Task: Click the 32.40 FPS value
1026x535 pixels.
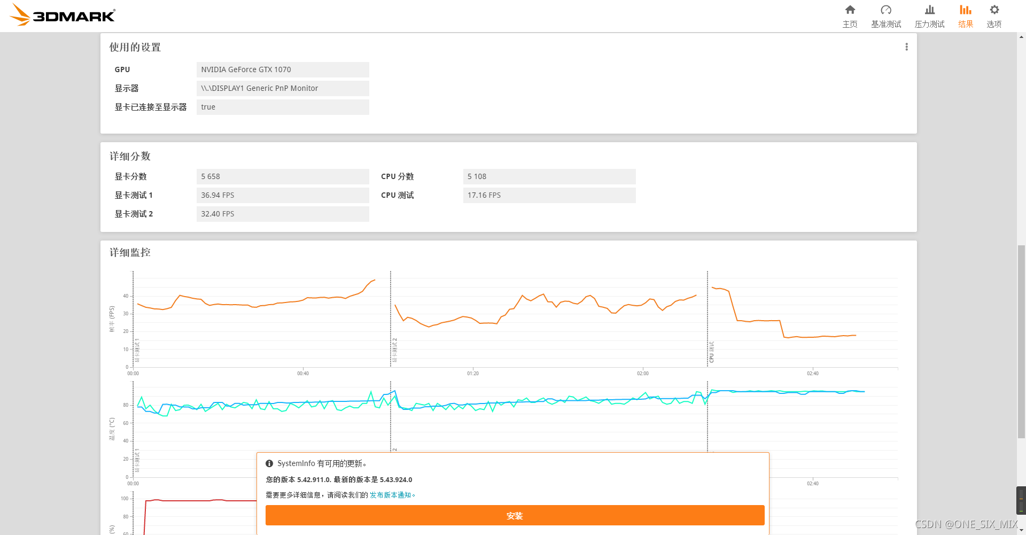Action: (x=283, y=214)
